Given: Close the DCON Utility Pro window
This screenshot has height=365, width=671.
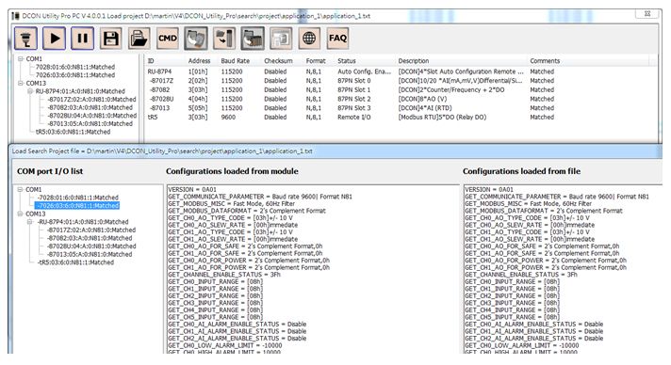Looking at the screenshot, I should pyautogui.click(x=647, y=14).
